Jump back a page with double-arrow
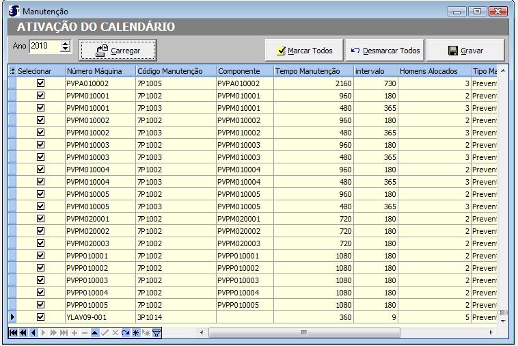This screenshot has height=346, width=518. coord(23,333)
